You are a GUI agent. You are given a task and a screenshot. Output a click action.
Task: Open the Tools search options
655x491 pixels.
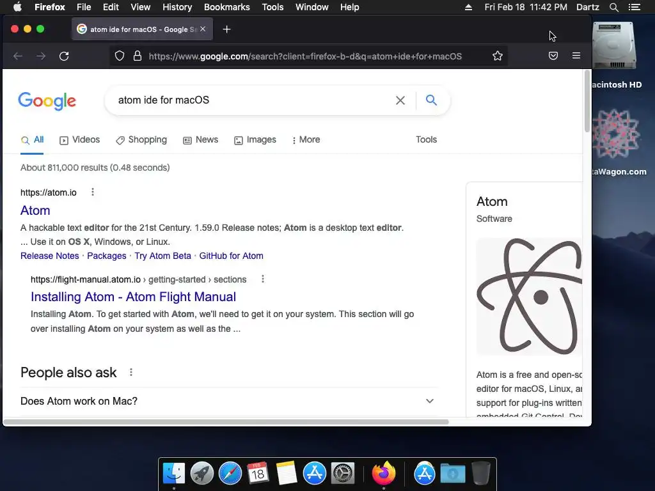pos(426,139)
